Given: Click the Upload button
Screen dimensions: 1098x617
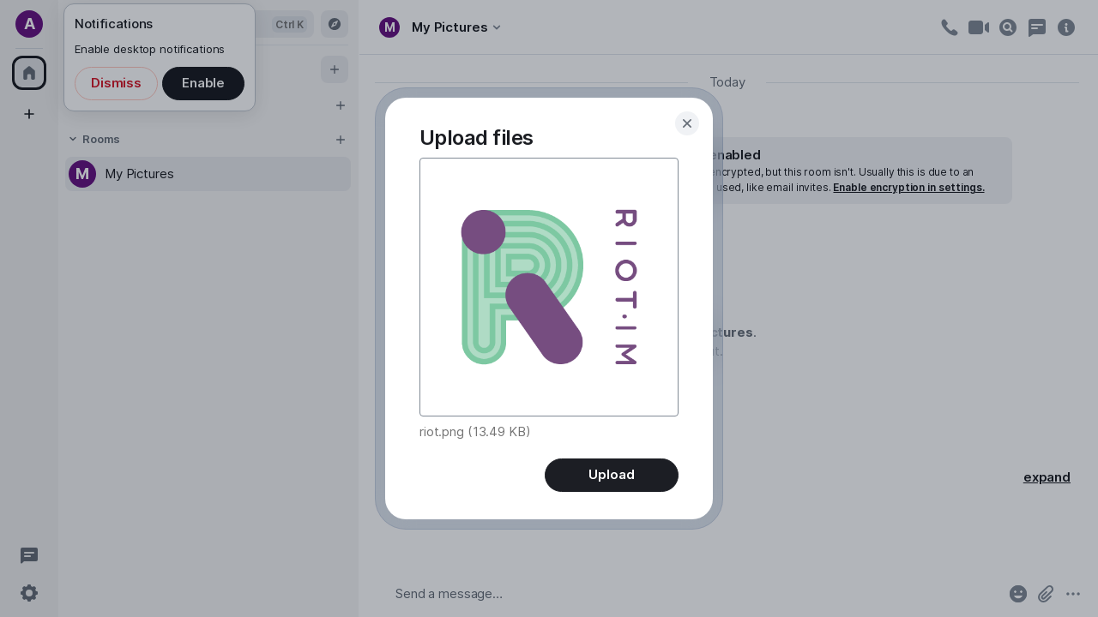Looking at the screenshot, I should tap(611, 475).
